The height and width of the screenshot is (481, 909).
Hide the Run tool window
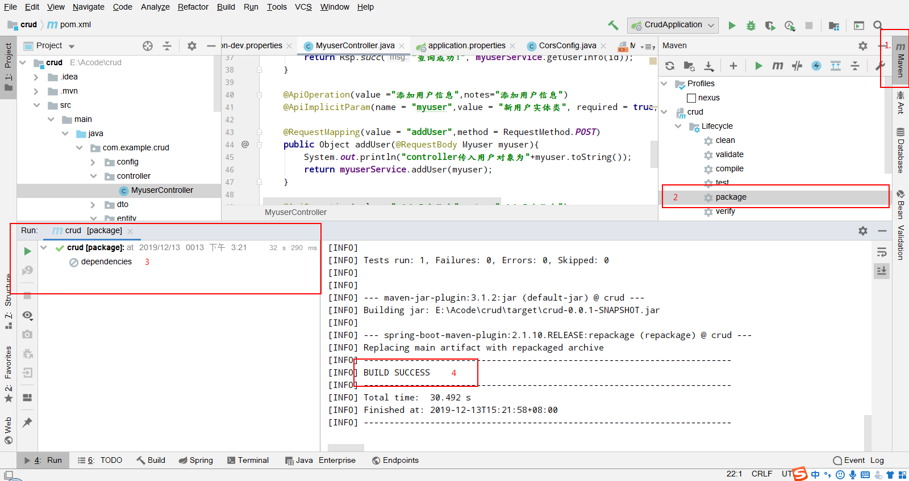tap(882, 231)
